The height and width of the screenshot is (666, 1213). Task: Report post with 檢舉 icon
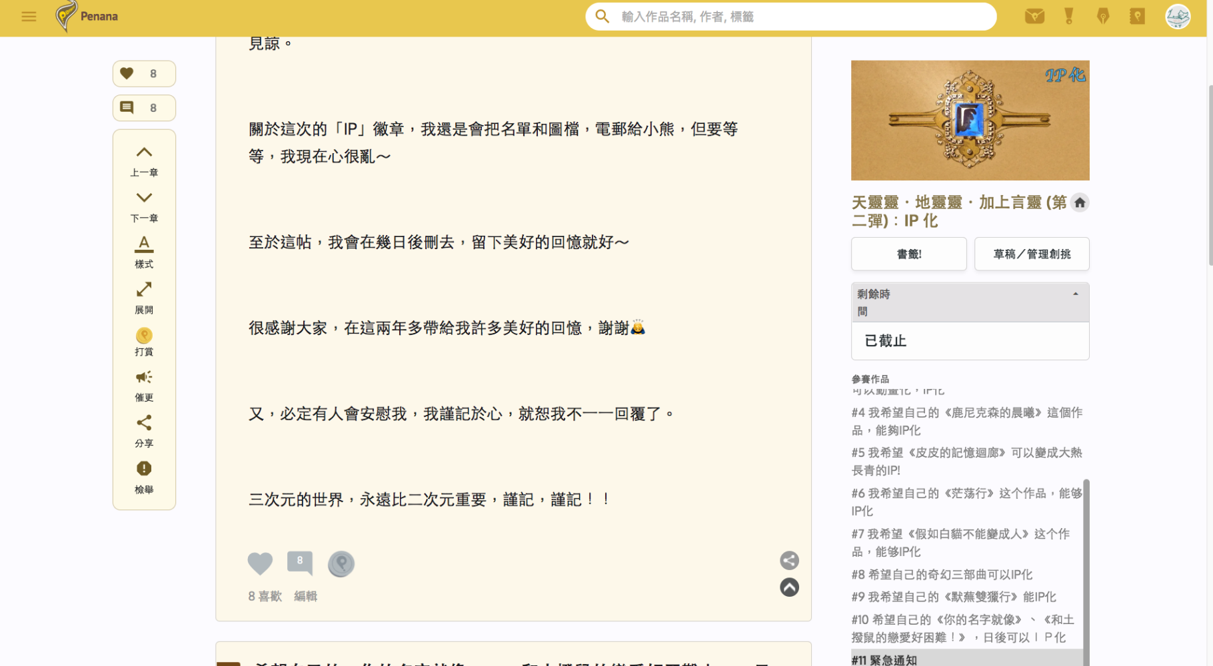(x=144, y=478)
